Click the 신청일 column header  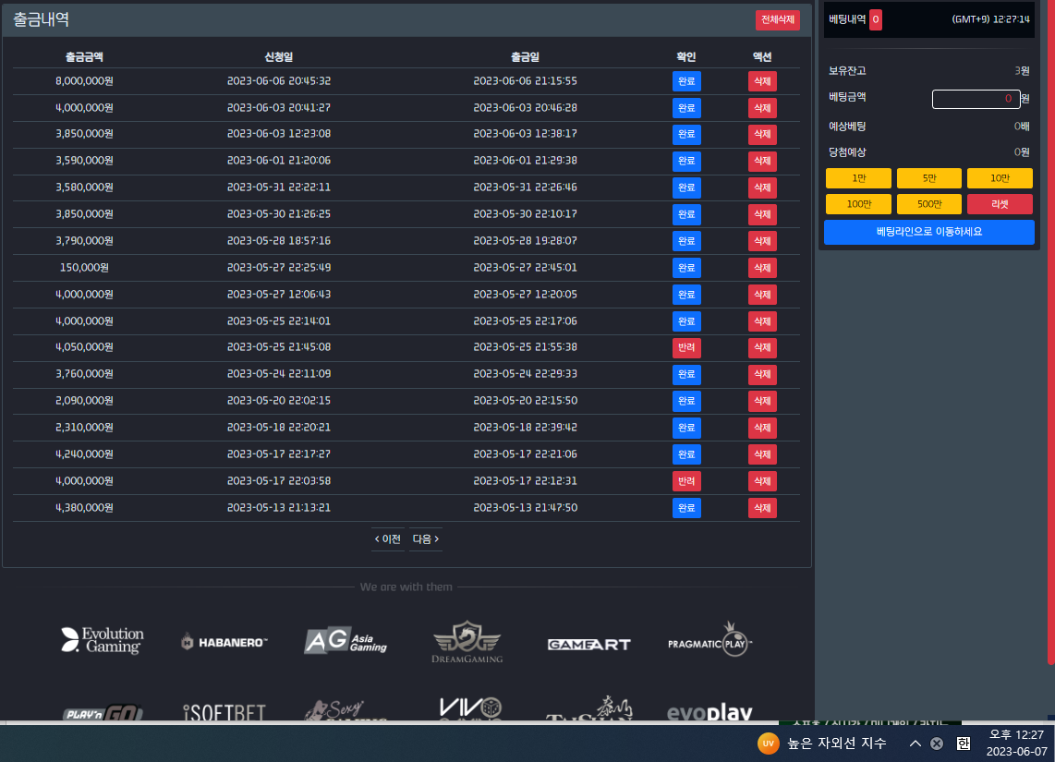(x=279, y=57)
